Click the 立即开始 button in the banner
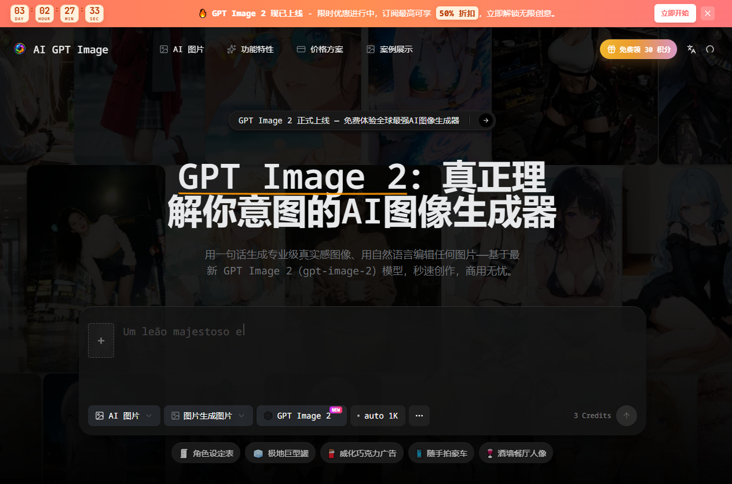This screenshot has height=484, width=732. pos(675,13)
